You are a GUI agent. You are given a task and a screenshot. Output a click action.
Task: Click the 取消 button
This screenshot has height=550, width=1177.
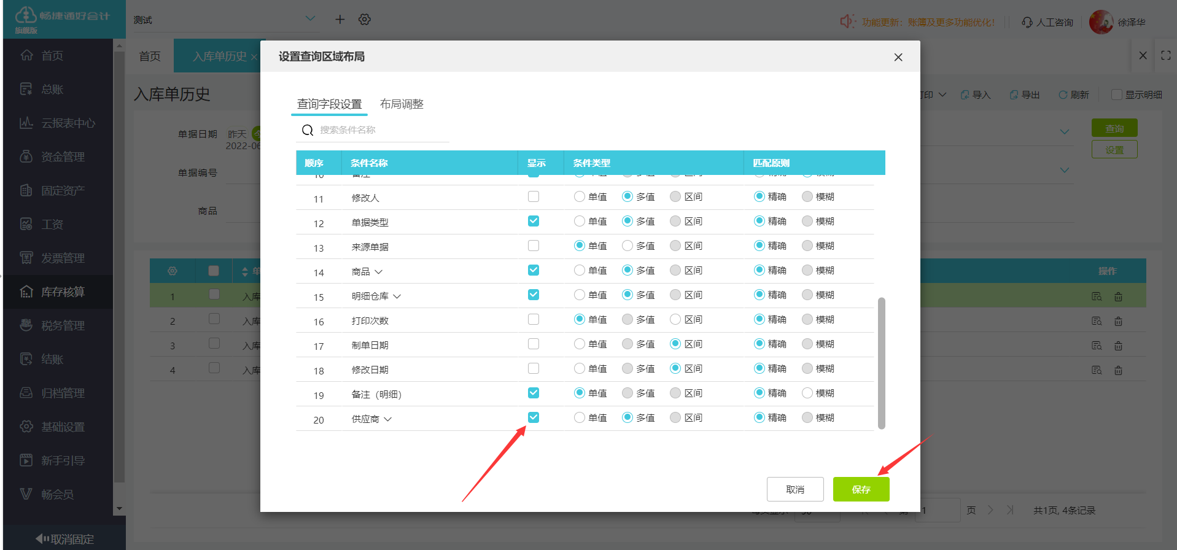(794, 489)
